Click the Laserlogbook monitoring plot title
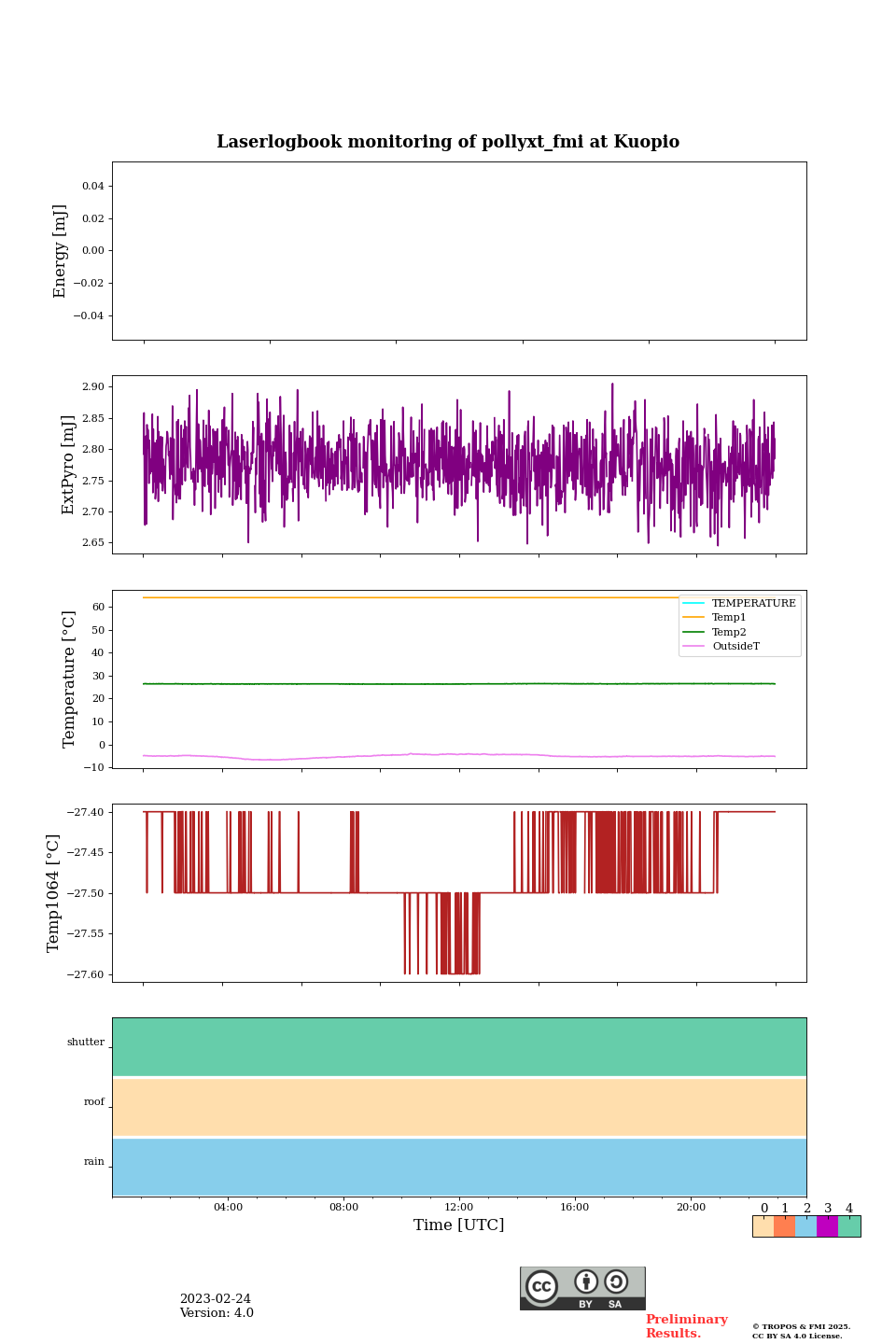Image resolution: width=896 pixels, height=1344 pixels. tap(448, 142)
